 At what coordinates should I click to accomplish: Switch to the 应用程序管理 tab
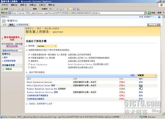[22, 25]
